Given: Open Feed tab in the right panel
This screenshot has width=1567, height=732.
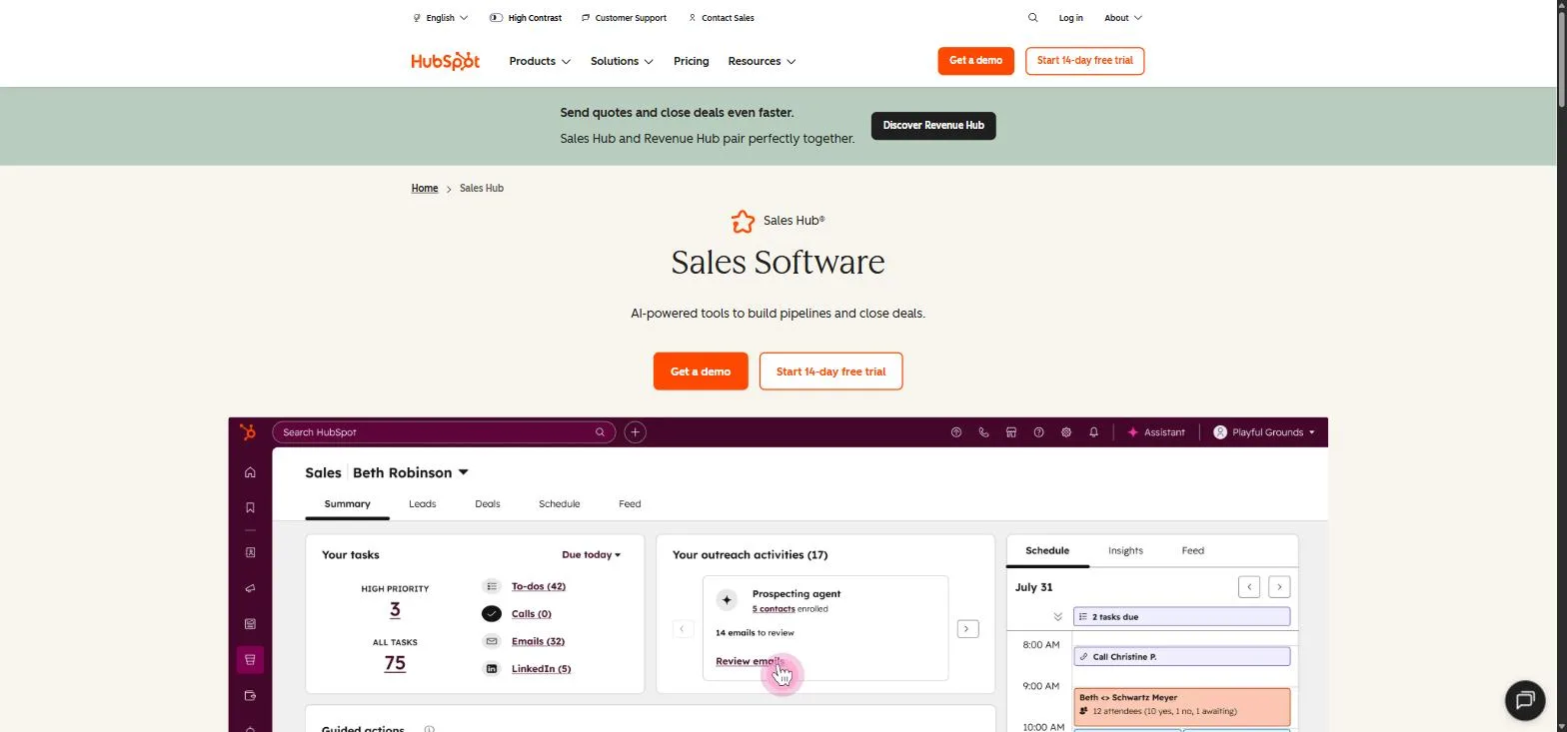Looking at the screenshot, I should click(x=1192, y=550).
